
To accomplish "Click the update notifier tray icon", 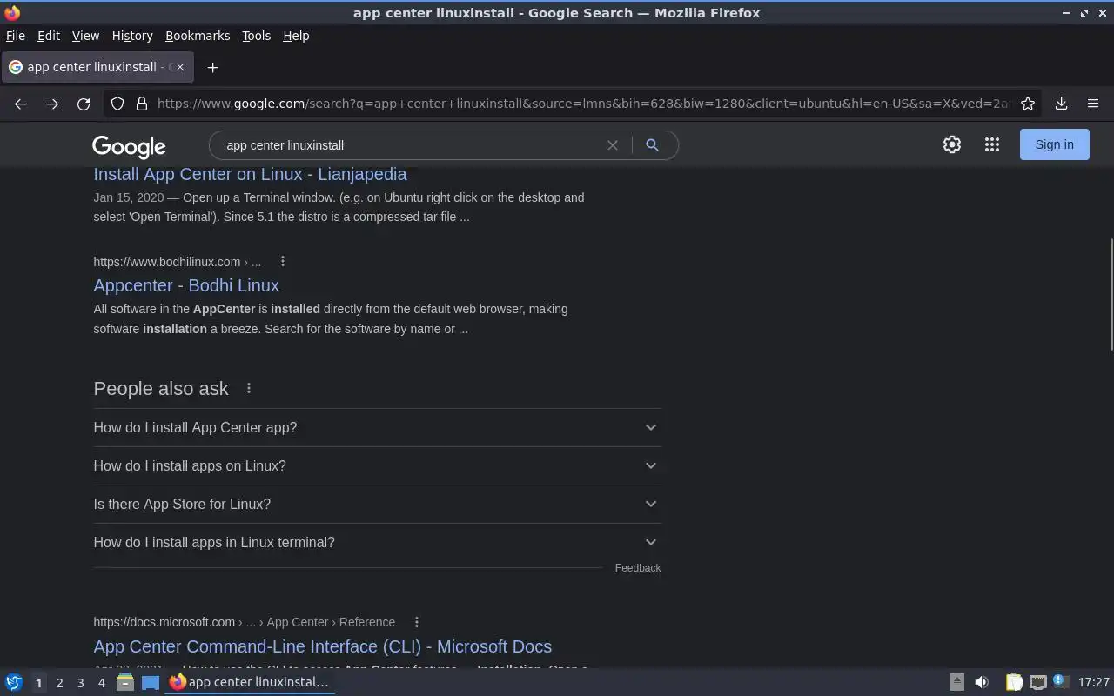I will coord(1060,681).
